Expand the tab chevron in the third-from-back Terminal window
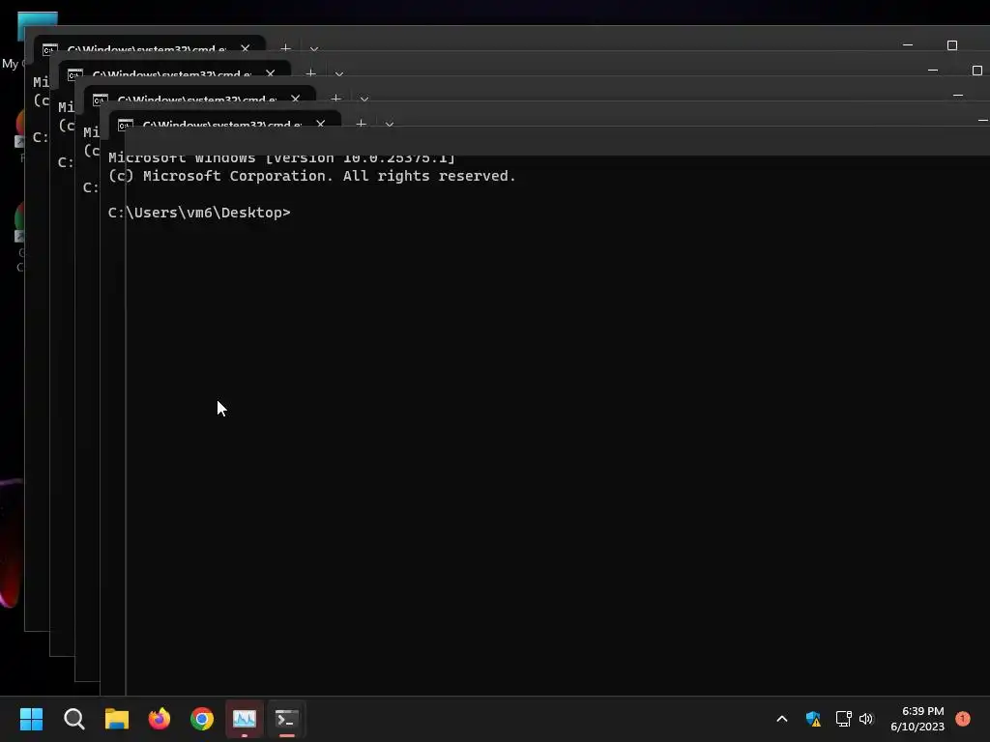The height and width of the screenshot is (742, 990). click(x=364, y=99)
